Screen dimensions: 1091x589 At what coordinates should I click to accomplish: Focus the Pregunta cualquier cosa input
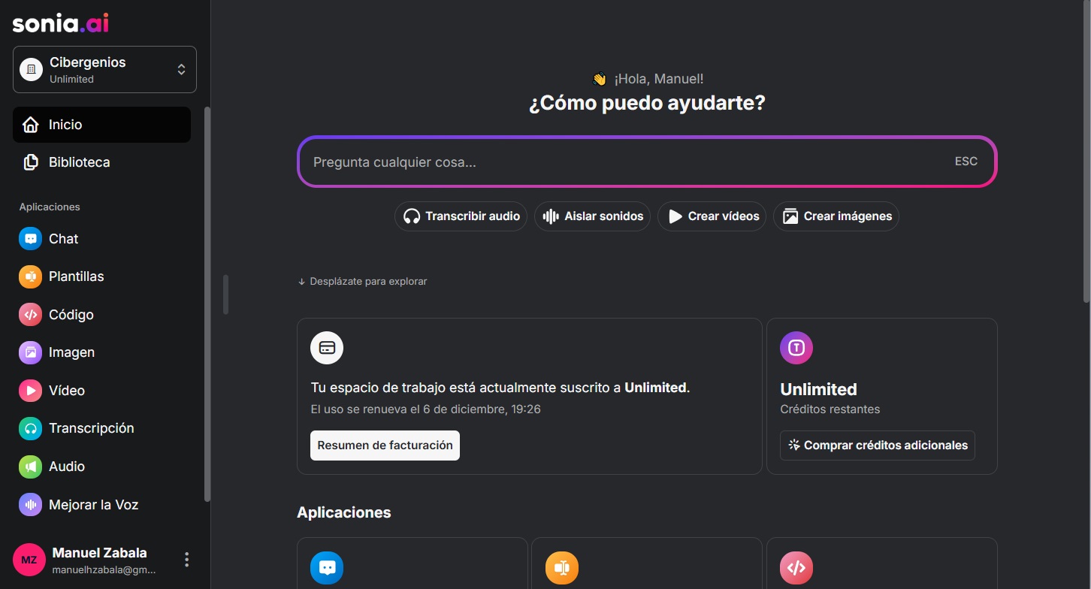pos(647,162)
